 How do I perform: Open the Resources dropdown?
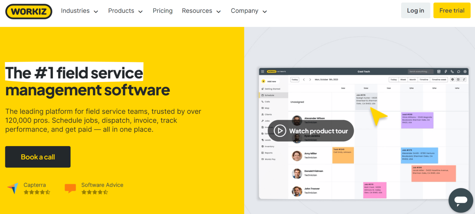201,11
